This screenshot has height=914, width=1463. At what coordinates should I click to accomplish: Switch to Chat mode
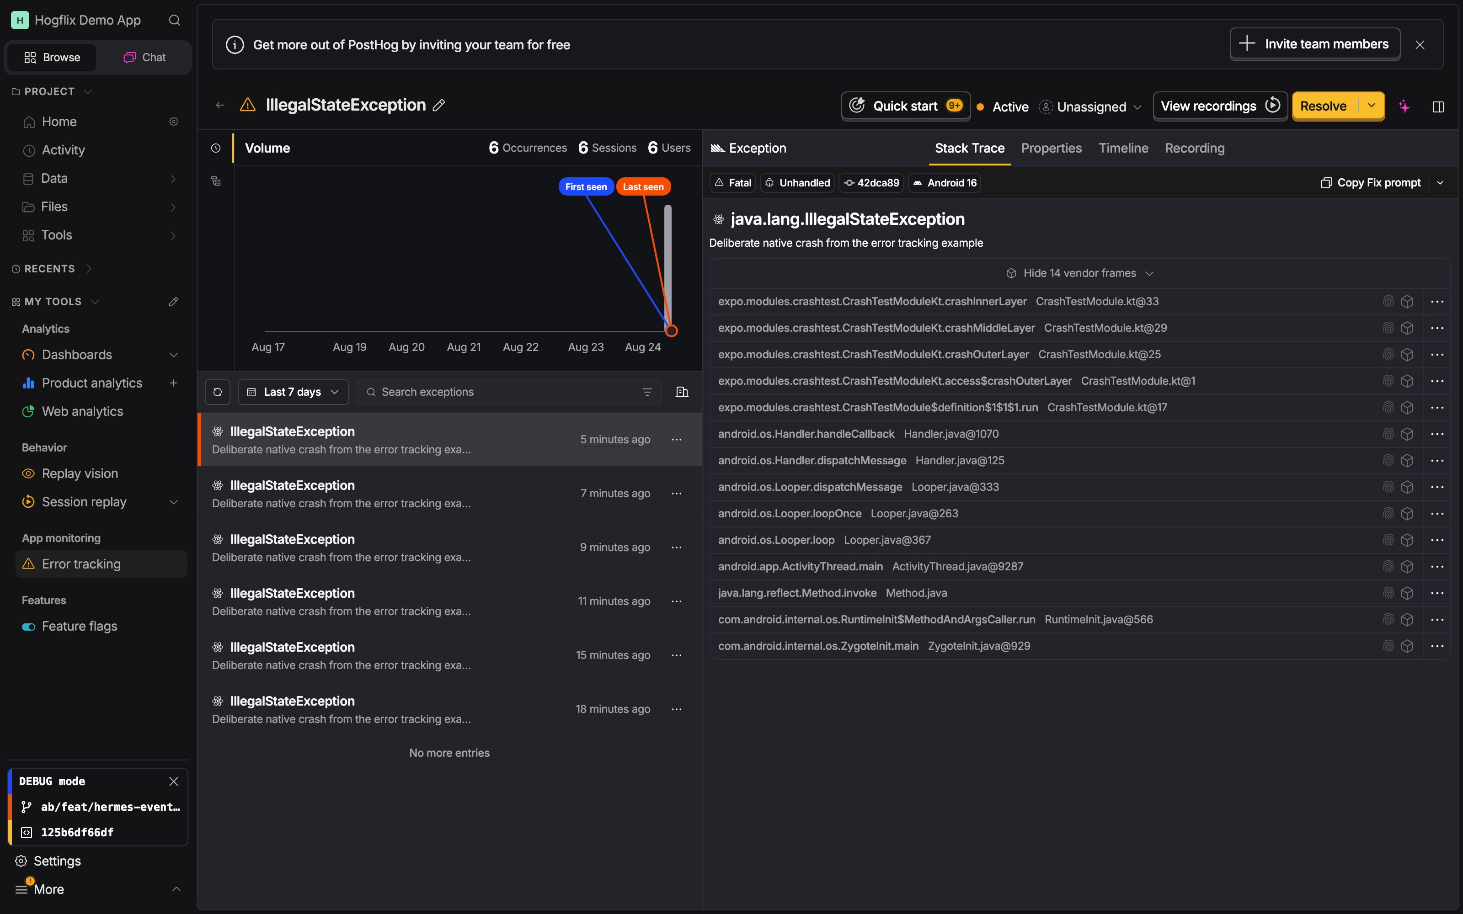(144, 58)
